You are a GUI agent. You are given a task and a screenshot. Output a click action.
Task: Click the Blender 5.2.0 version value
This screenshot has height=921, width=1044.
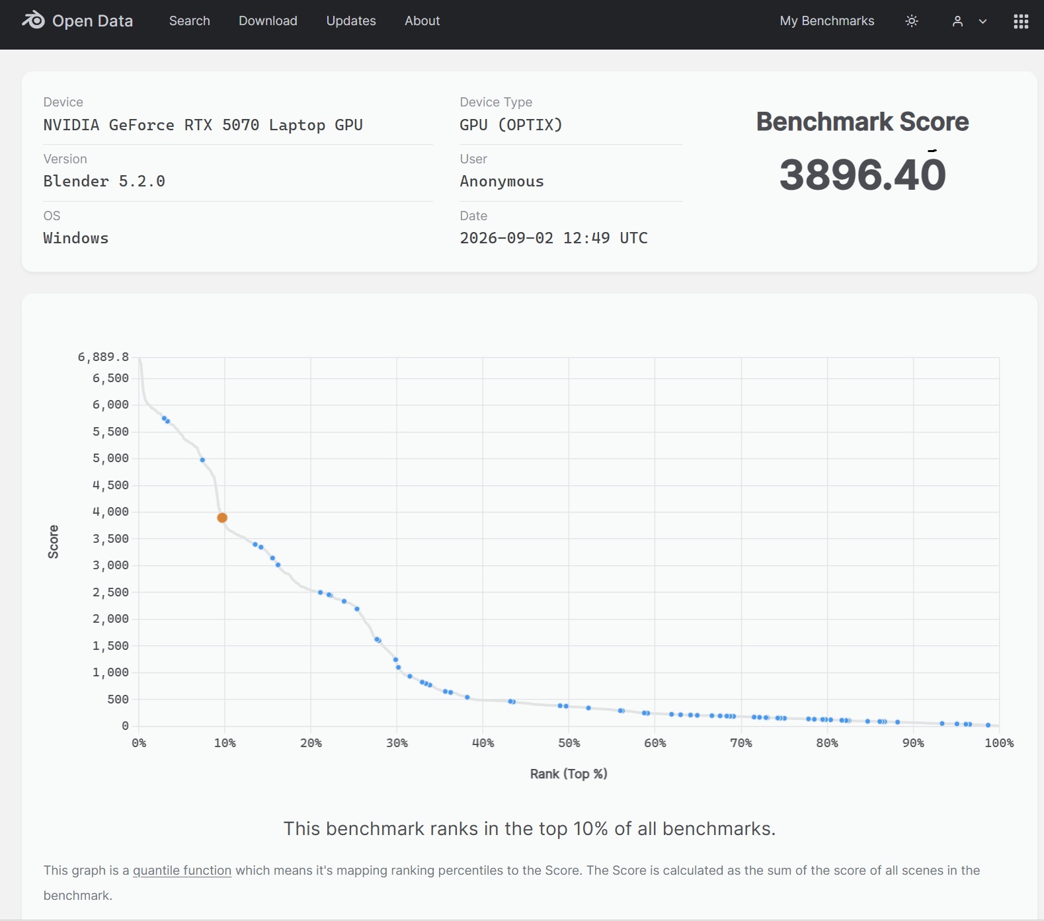(104, 181)
